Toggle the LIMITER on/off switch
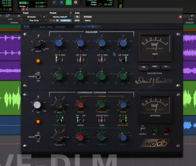 tap(80, 121)
